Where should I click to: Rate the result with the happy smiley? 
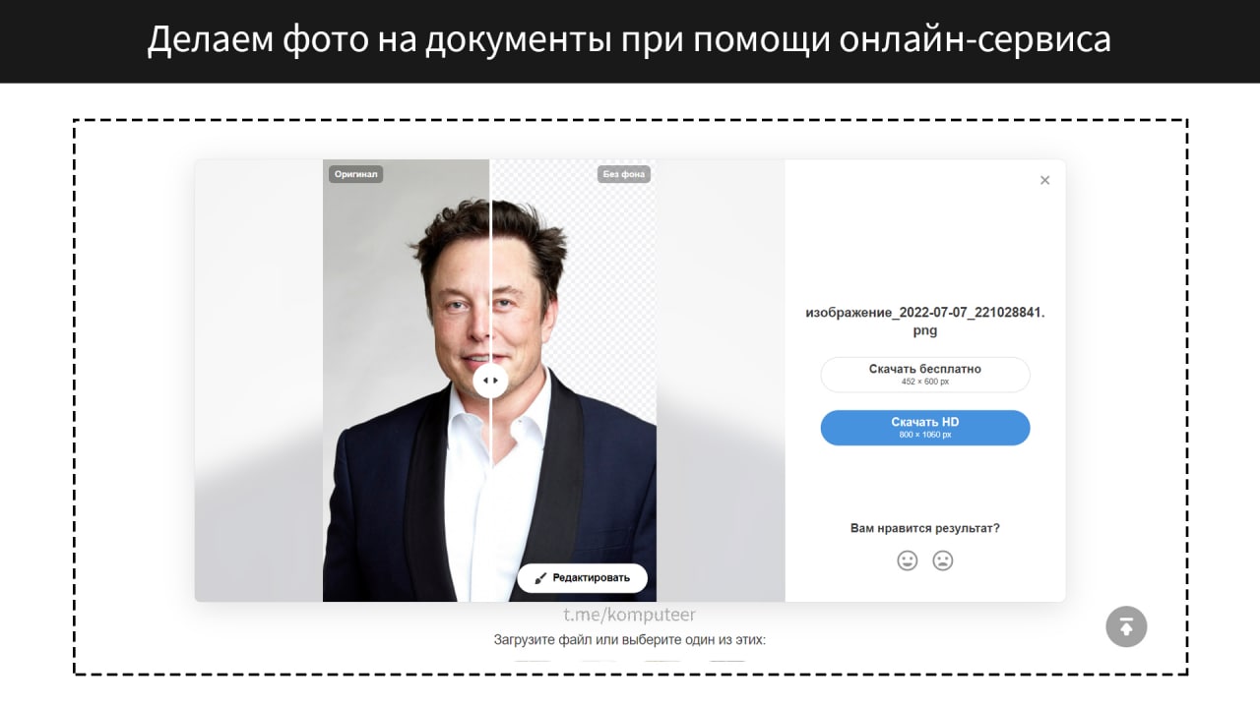click(908, 560)
